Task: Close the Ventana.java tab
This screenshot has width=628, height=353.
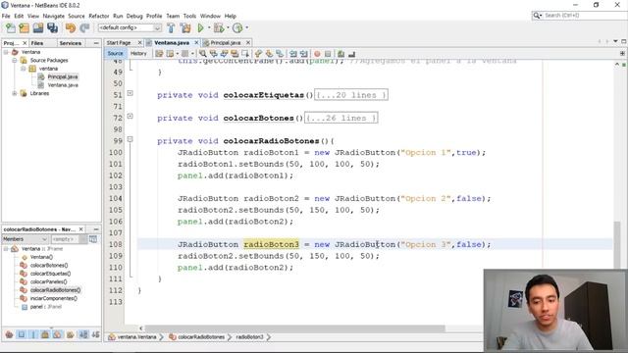Action: (x=196, y=42)
